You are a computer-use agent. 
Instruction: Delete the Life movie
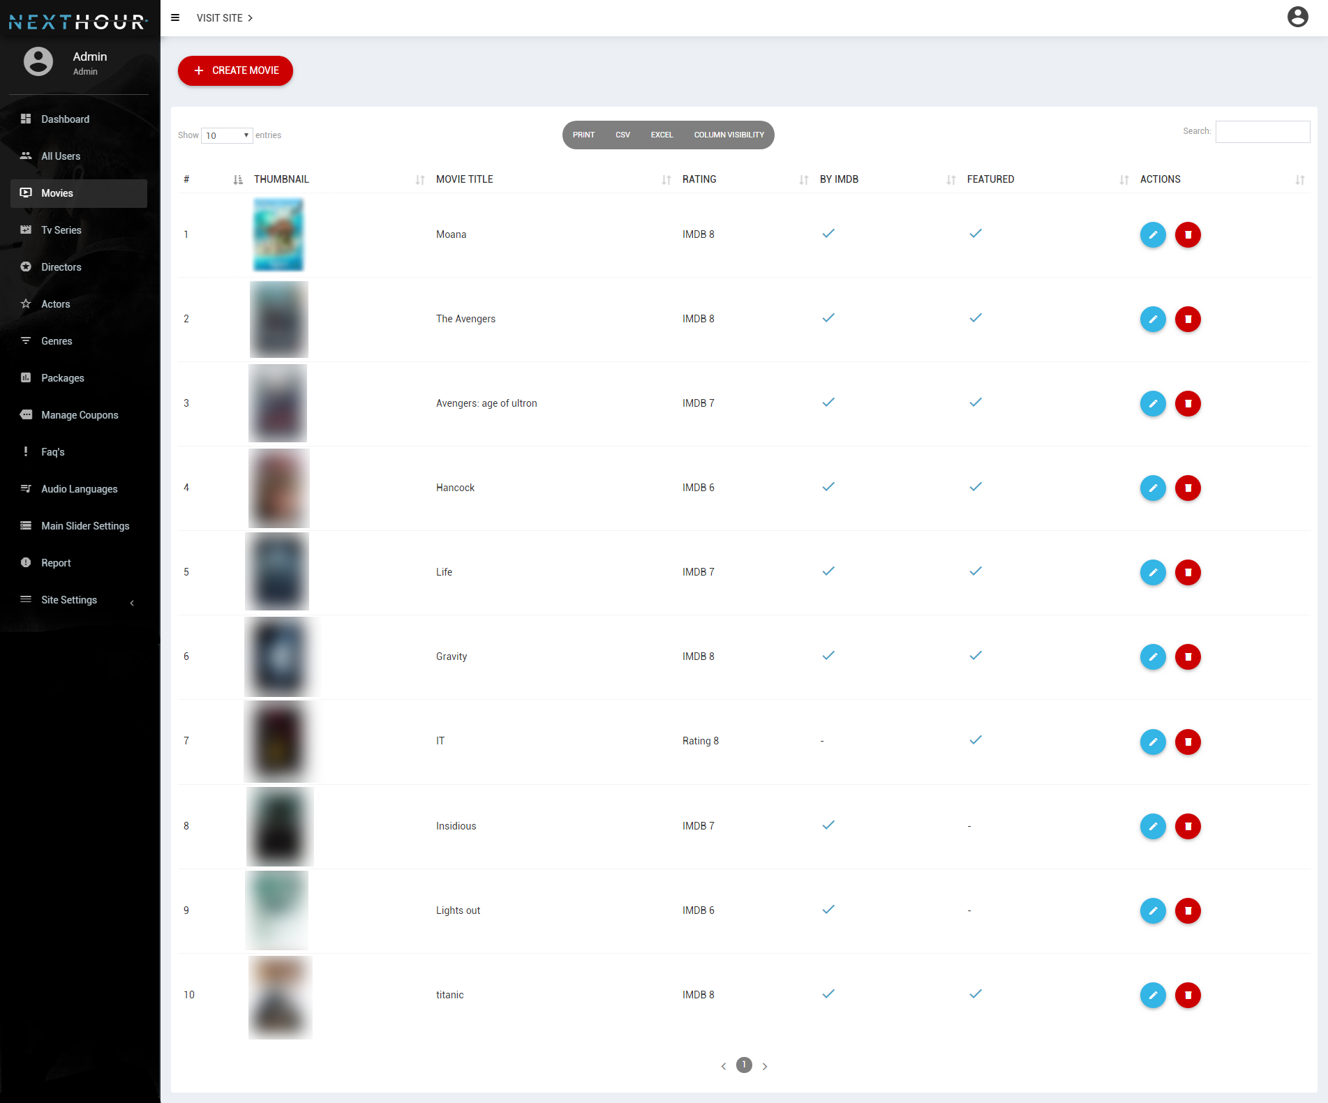(1188, 573)
